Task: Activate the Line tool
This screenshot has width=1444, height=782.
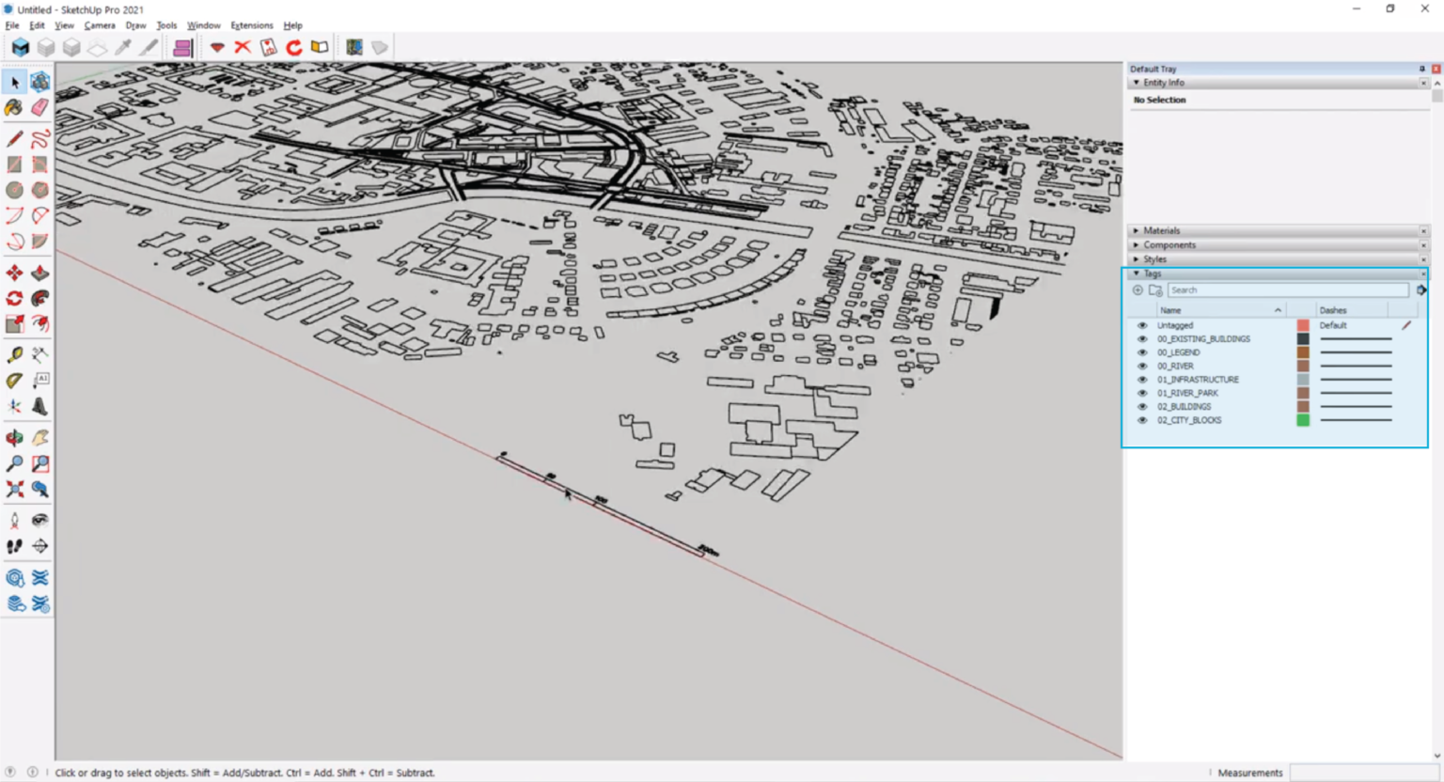Action: (x=14, y=138)
